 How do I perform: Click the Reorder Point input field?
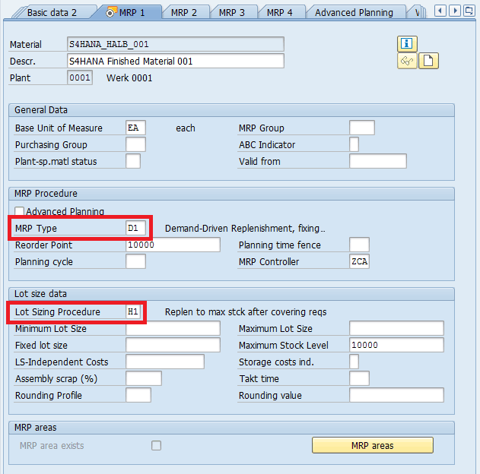click(x=173, y=245)
